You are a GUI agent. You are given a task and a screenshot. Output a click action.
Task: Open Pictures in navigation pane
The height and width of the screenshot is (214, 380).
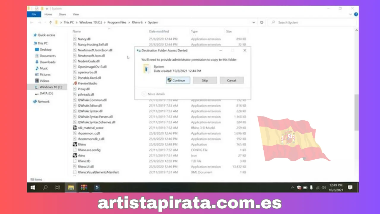(43, 75)
